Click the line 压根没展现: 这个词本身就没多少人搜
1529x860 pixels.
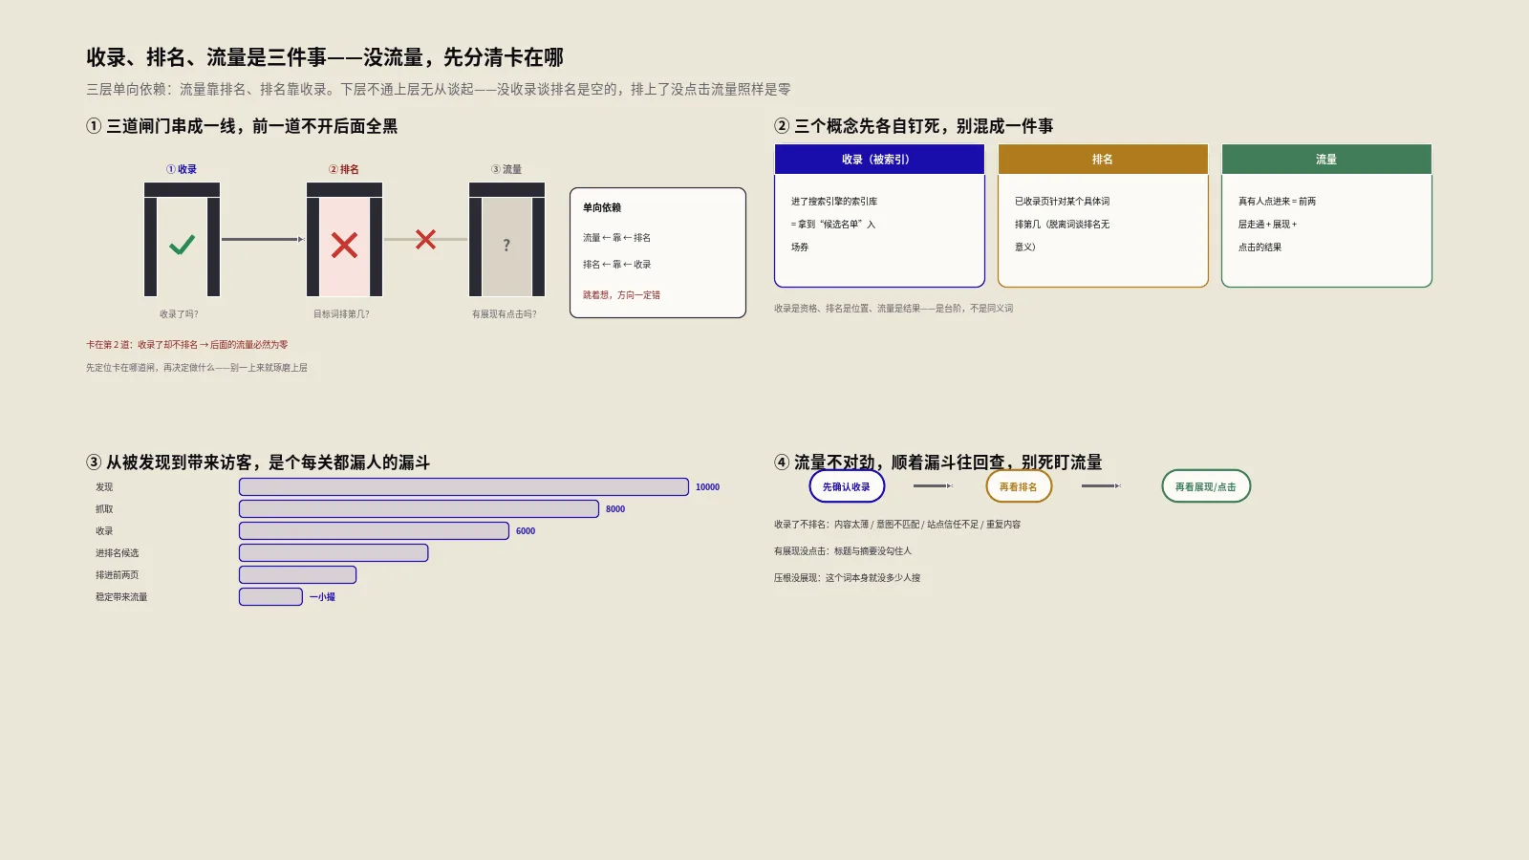click(x=848, y=578)
